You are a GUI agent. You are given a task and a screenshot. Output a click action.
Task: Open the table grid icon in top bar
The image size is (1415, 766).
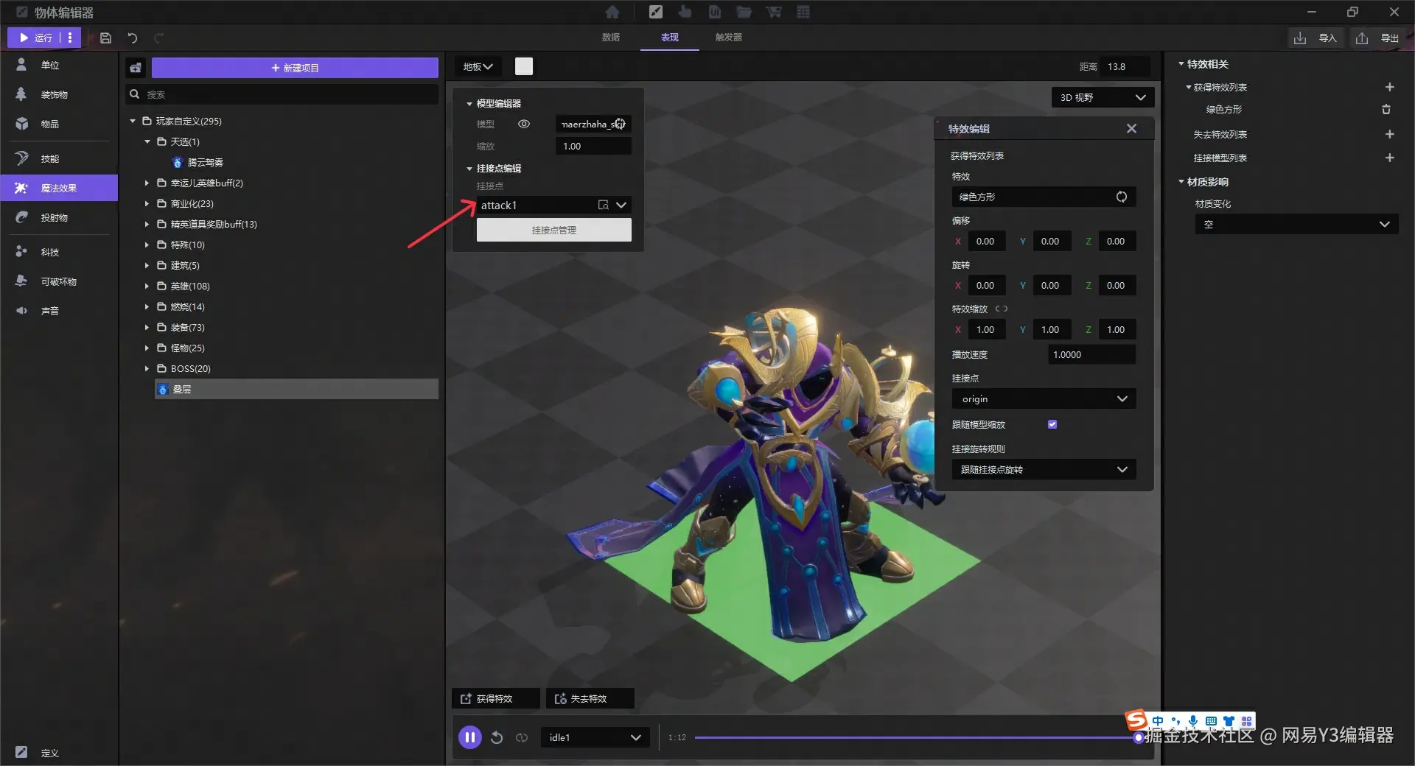point(803,12)
